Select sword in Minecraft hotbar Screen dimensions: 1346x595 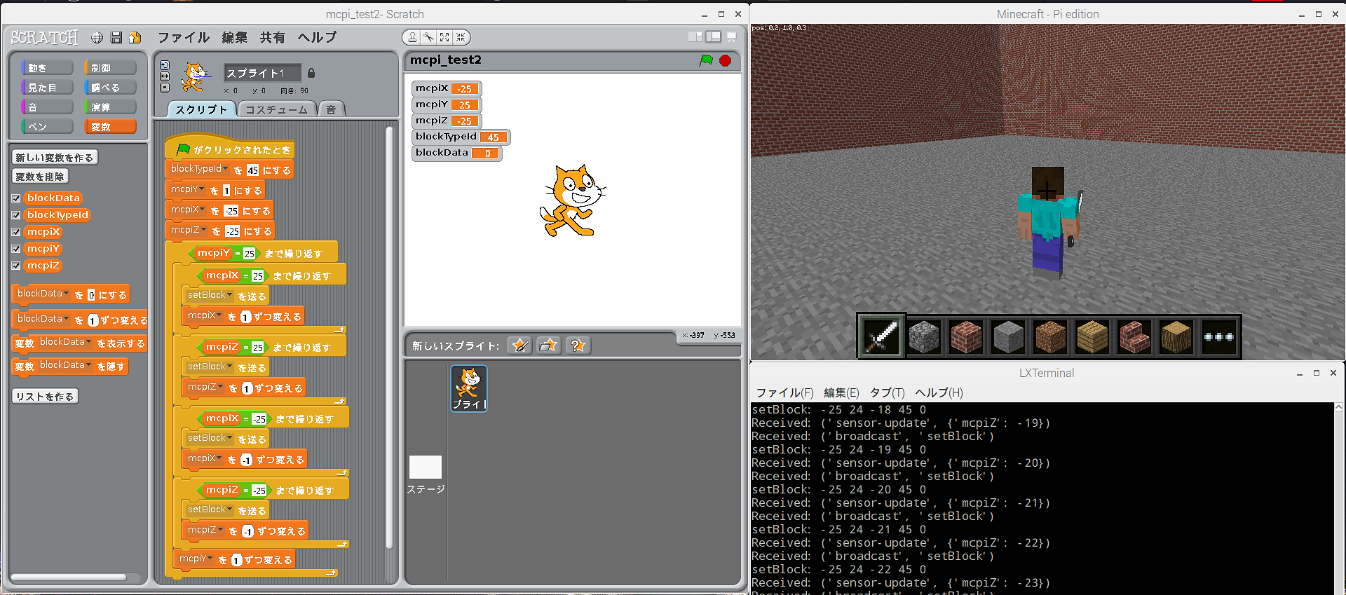click(x=881, y=337)
